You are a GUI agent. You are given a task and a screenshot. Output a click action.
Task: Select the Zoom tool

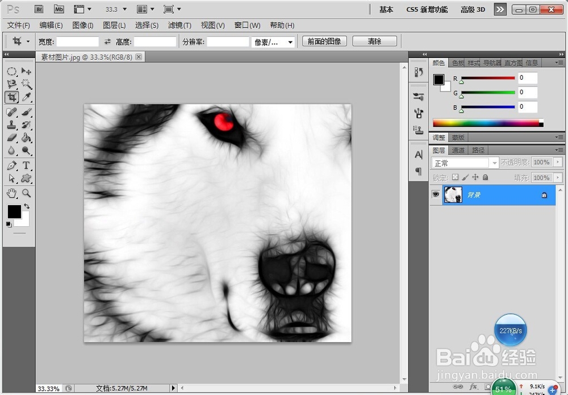click(26, 193)
